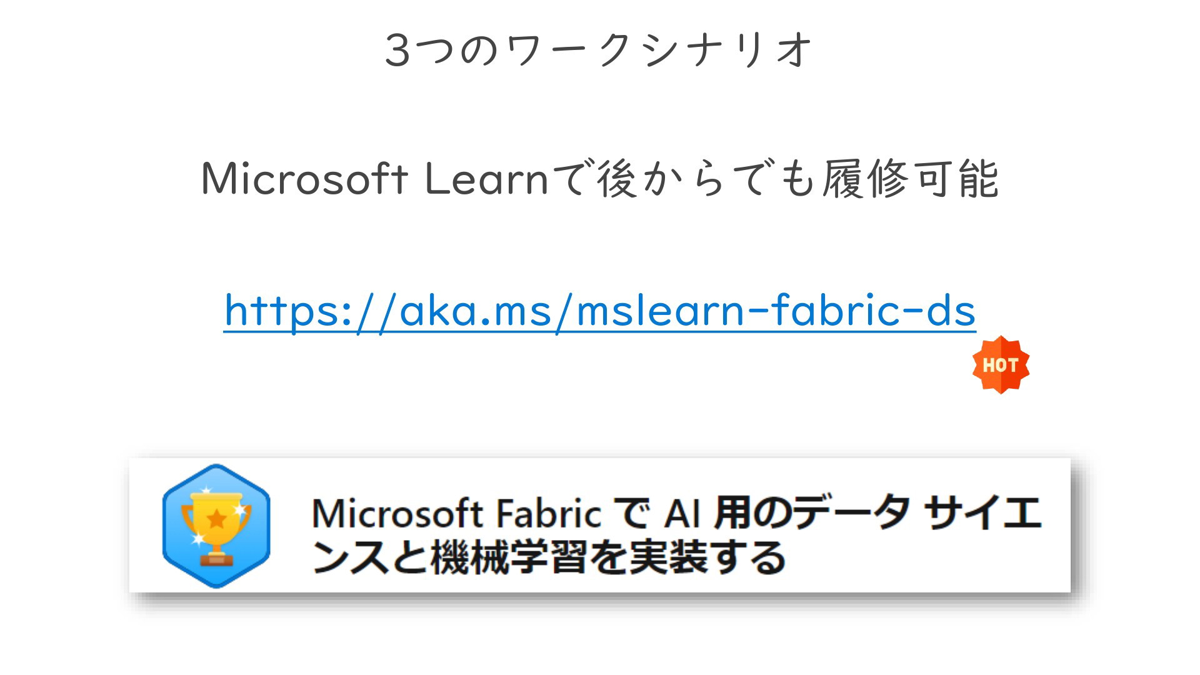
Task: Click the orange star on the trophy
Action: (x=216, y=518)
